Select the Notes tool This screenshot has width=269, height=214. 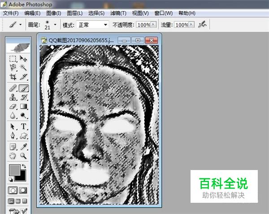(13, 147)
